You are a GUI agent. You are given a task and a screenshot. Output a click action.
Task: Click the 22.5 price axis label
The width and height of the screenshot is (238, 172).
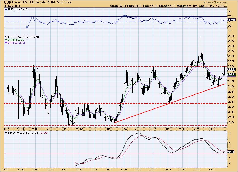(x=231, y=102)
